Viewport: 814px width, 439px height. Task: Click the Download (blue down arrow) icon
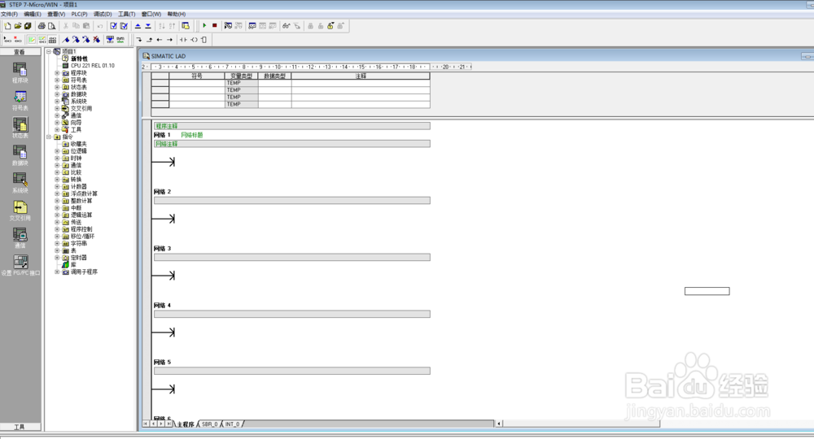pyautogui.click(x=148, y=26)
